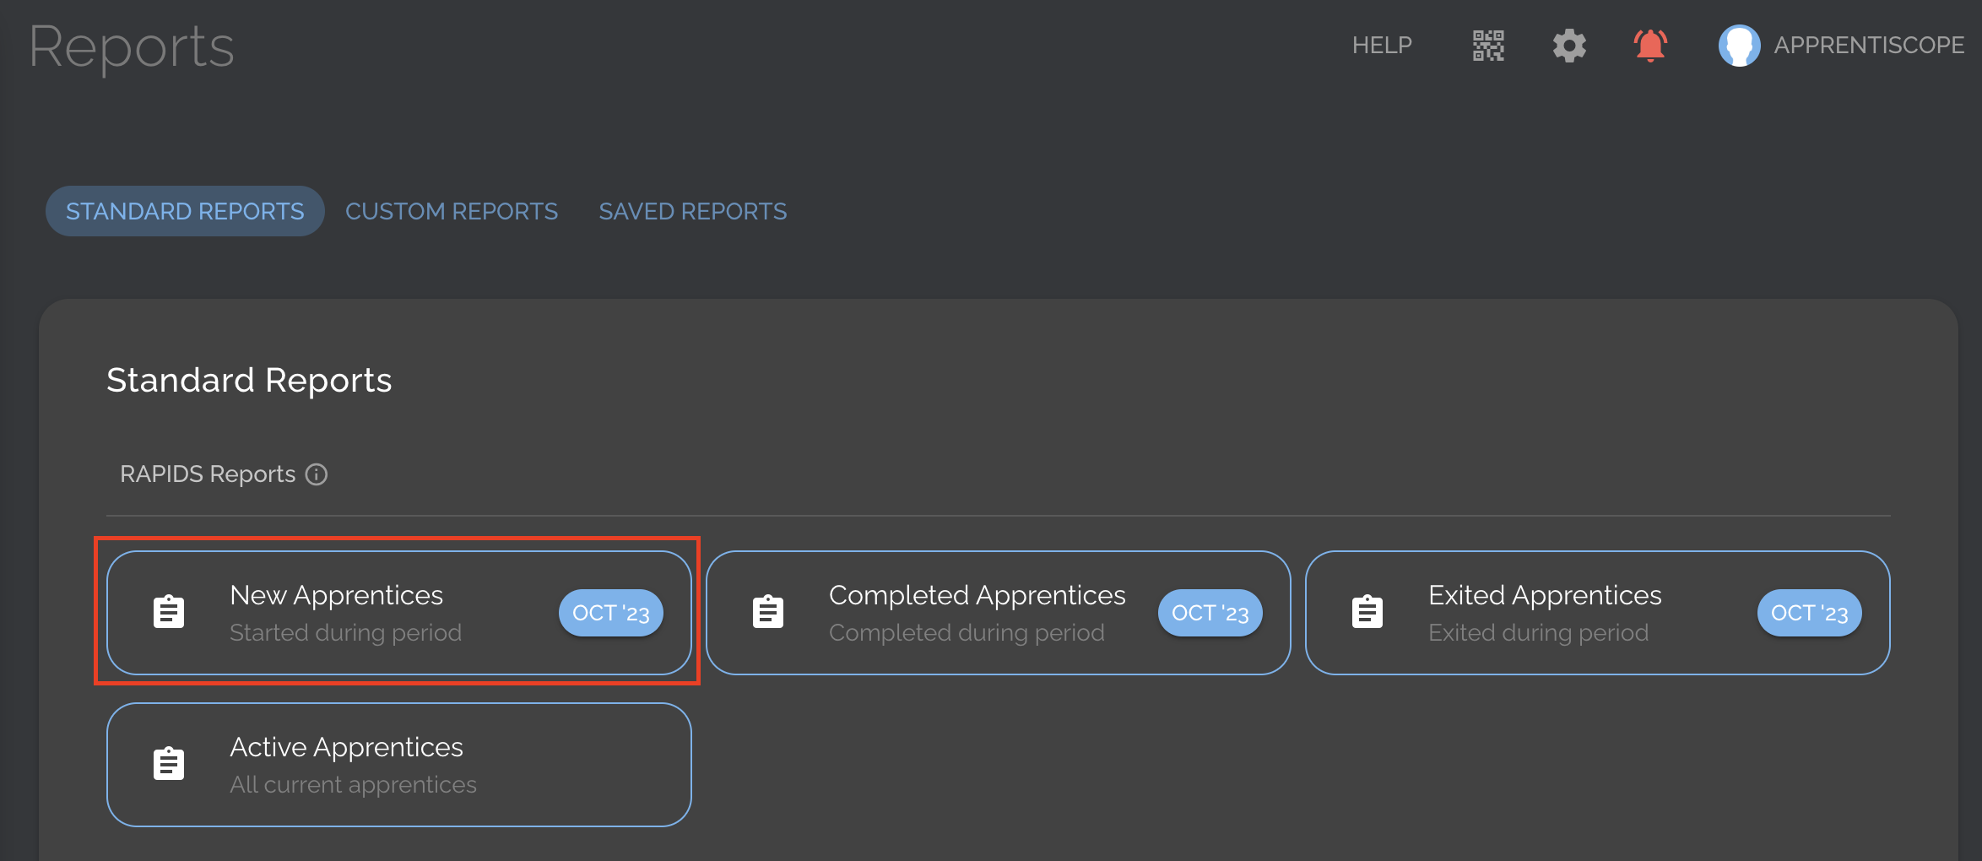Open the notifications bell

point(1649,46)
